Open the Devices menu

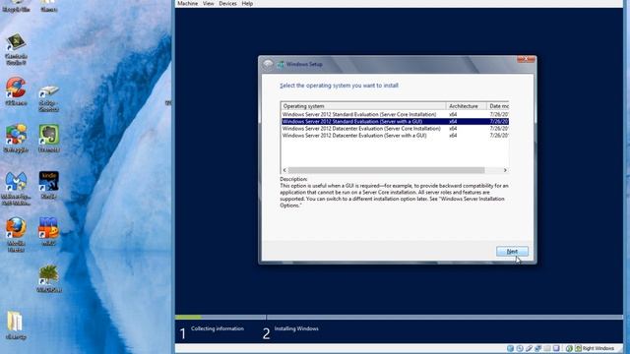(227, 3)
